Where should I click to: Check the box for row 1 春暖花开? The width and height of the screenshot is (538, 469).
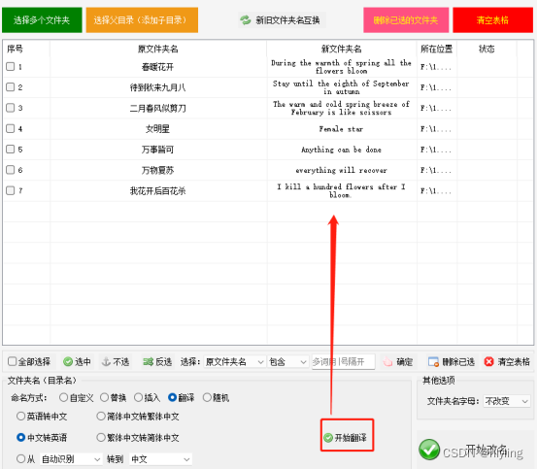(11, 67)
